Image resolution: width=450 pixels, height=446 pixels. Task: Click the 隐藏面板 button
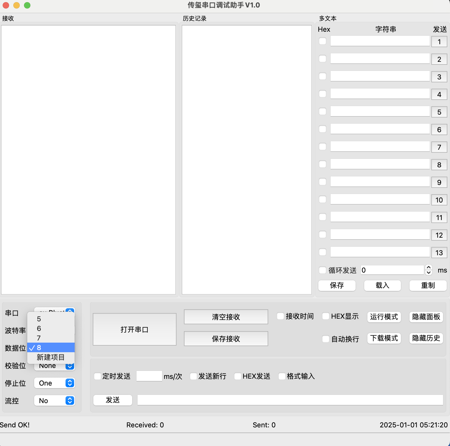[426, 317]
